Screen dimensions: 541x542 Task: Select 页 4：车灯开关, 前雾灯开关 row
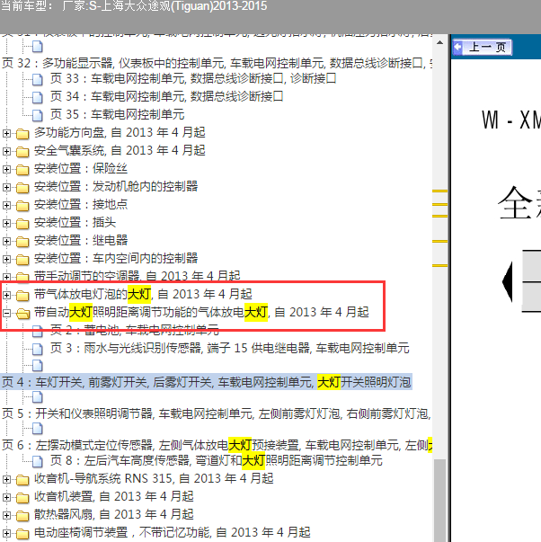(207, 382)
